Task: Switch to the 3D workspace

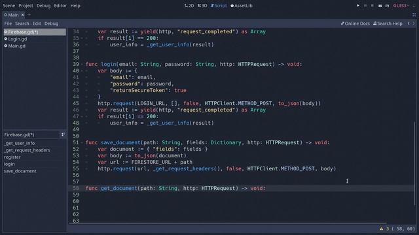Action: pyautogui.click(x=202, y=6)
